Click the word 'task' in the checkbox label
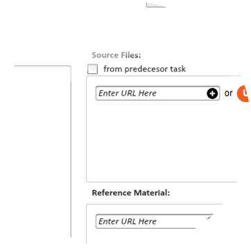 pos(178,69)
